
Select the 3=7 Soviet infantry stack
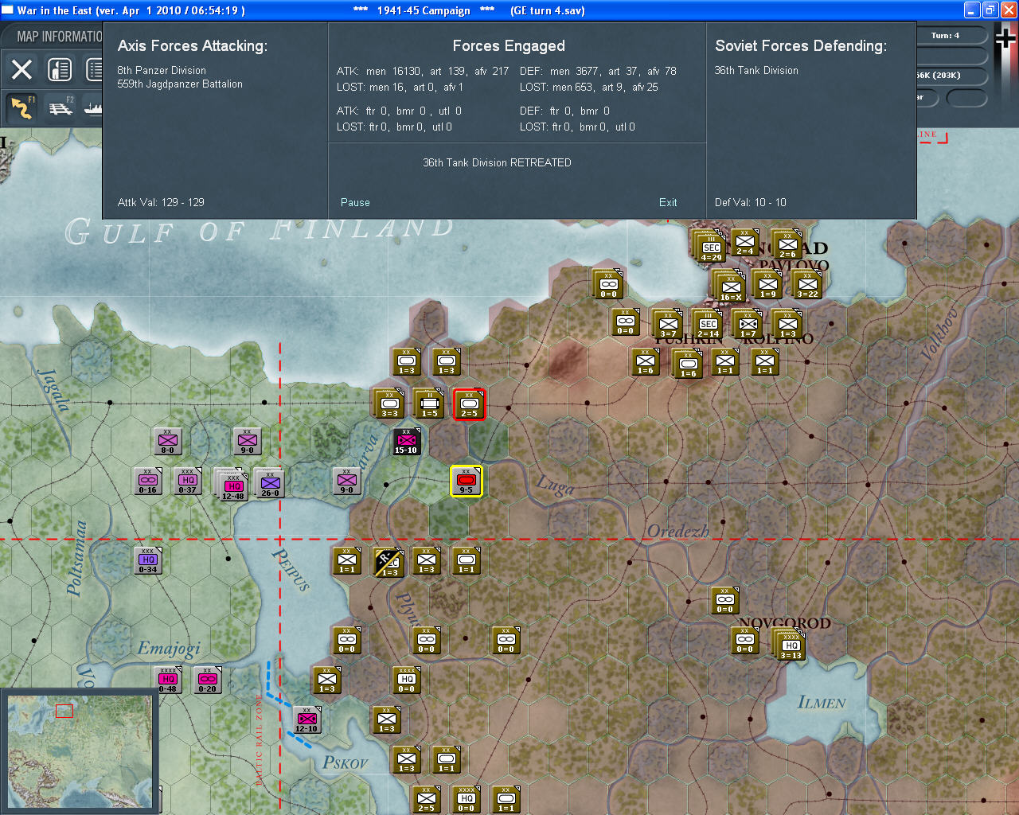click(x=667, y=325)
